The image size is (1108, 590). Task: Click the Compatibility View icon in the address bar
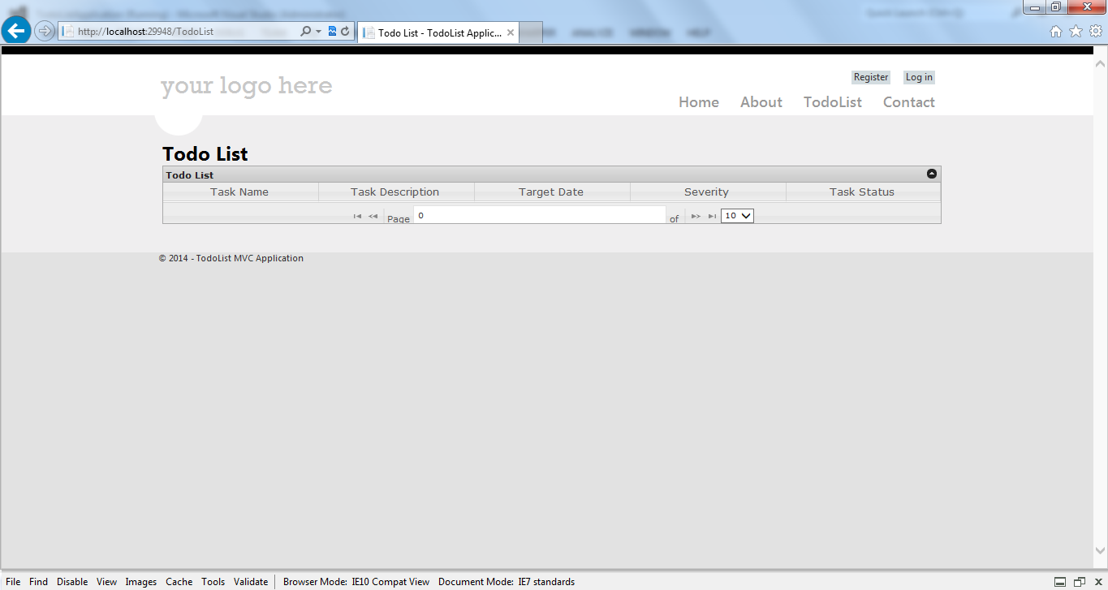pyautogui.click(x=332, y=31)
